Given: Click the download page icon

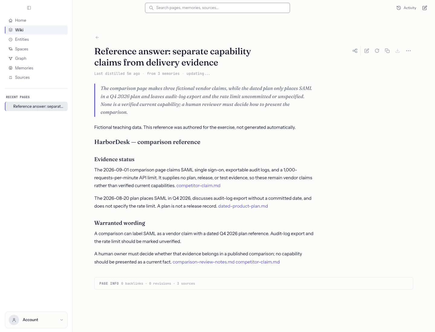Looking at the screenshot, I should 398,51.
